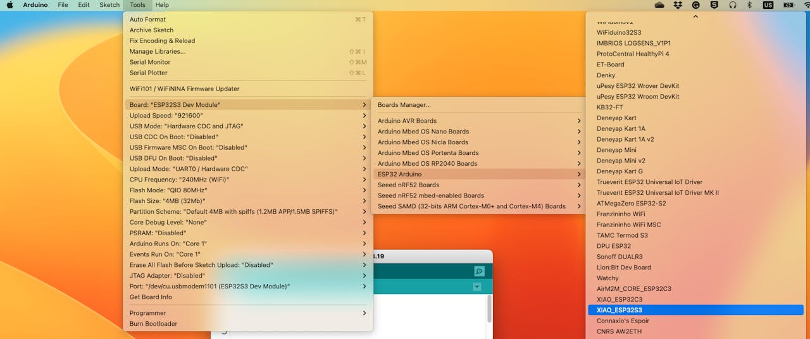Select Archive Sketch

248,30
